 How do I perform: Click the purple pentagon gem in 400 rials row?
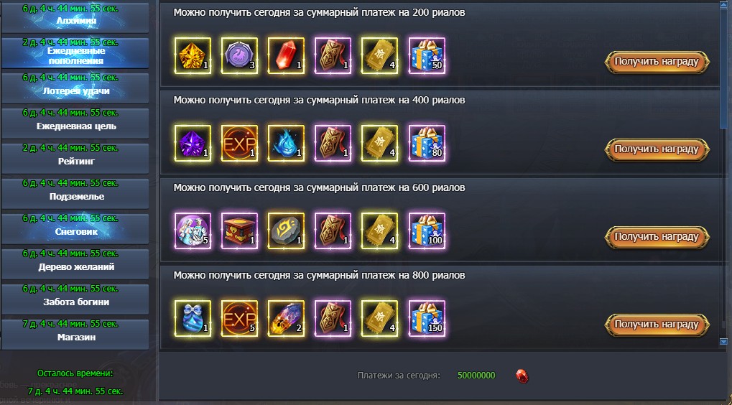click(x=193, y=144)
